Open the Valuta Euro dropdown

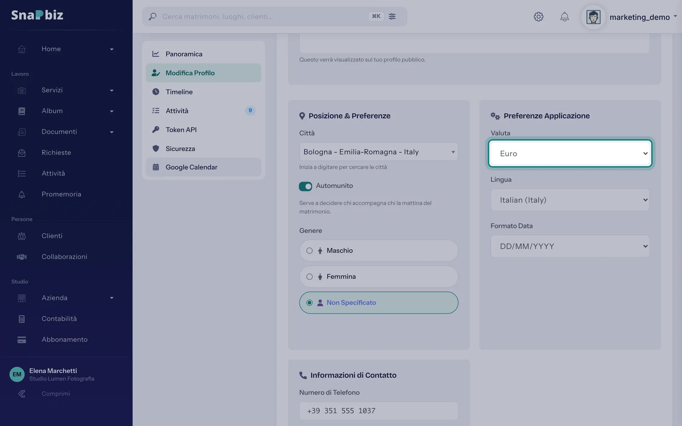[x=570, y=153]
